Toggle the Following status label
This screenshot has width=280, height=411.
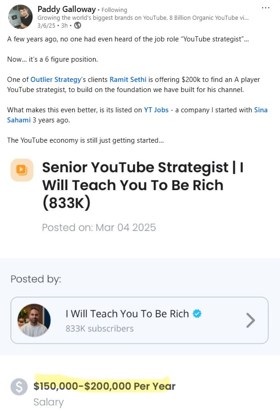[x=114, y=10]
